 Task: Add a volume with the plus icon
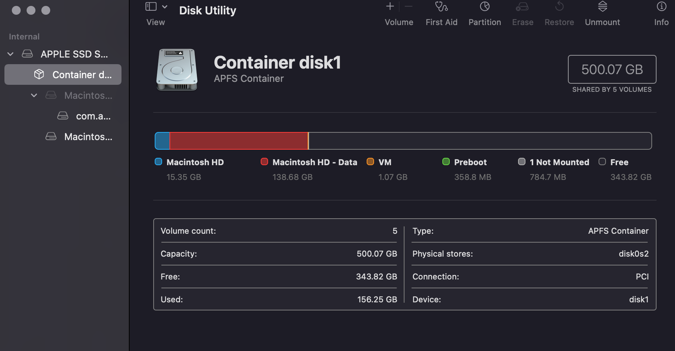click(x=390, y=6)
